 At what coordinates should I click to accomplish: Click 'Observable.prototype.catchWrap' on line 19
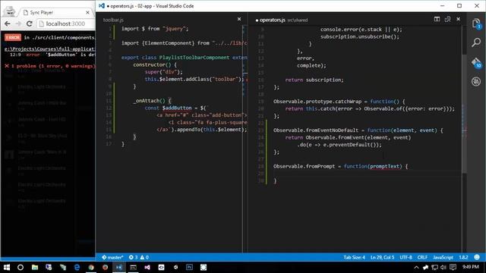pyautogui.click(x=317, y=102)
